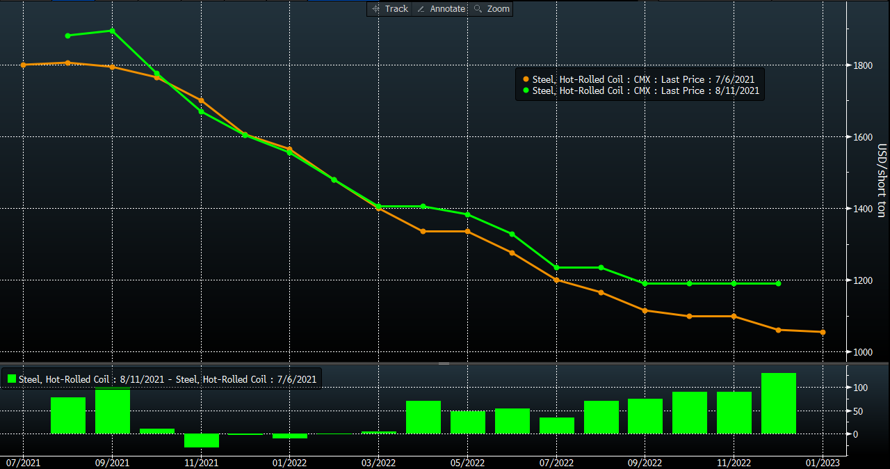Click the green line's peak point near 09/2021

[x=113, y=31]
